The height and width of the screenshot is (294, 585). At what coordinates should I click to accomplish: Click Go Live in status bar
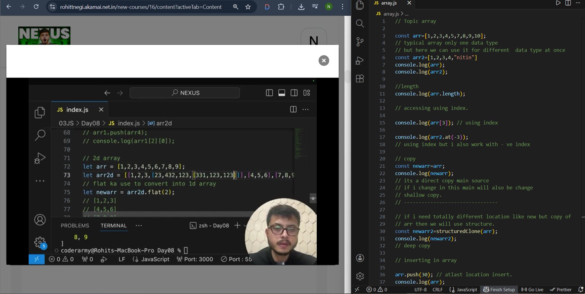pos(532,289)
